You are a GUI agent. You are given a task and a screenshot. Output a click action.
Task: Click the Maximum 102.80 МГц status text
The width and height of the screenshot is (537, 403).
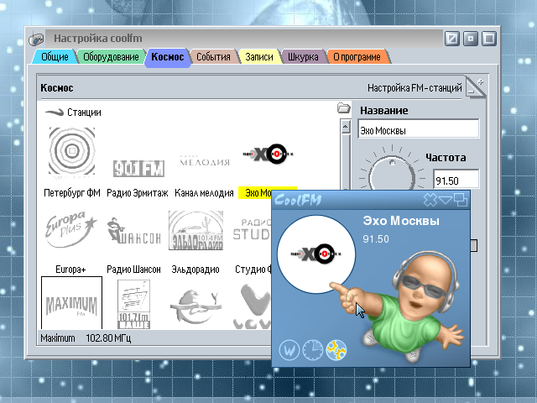click(x=86, y=338)
